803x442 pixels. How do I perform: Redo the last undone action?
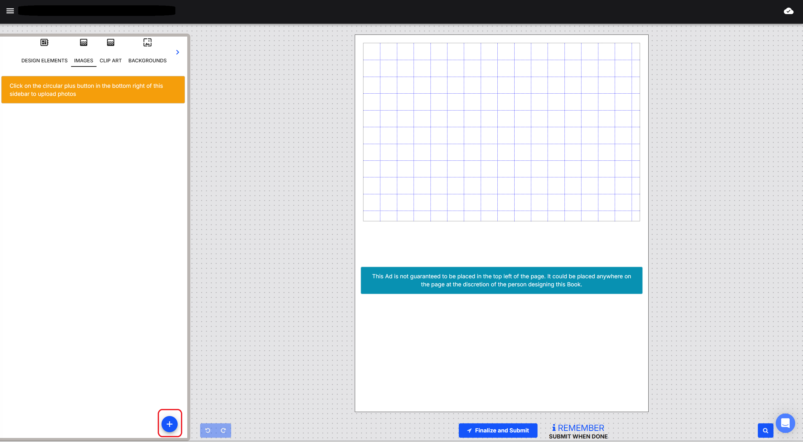pos(223,430)
